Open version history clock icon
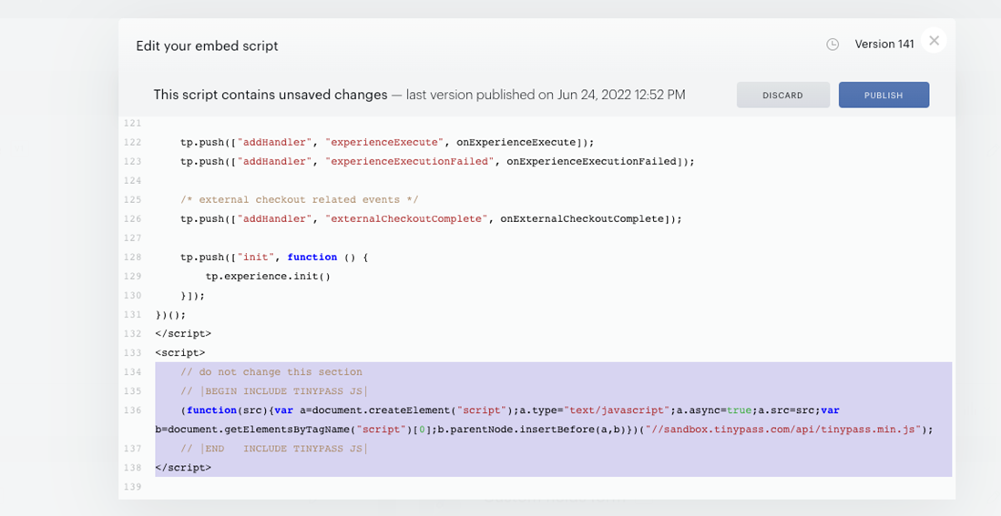This screenshot has width=1001, height=516. [x=832, y=44]
